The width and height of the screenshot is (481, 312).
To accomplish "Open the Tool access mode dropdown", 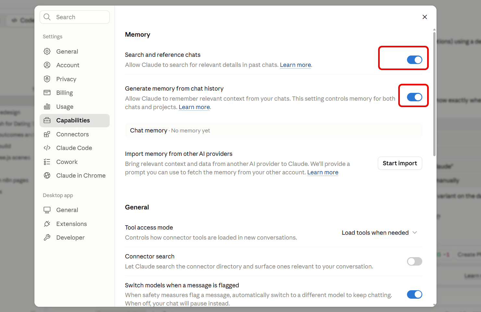I will pyautogui.click(x=379, y=233).
